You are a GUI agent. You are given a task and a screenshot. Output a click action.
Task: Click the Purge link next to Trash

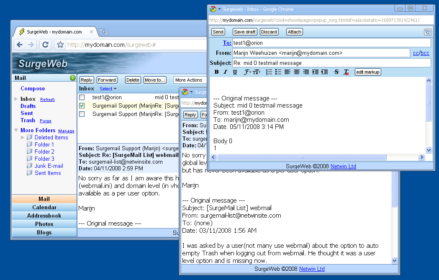point(45,121)
